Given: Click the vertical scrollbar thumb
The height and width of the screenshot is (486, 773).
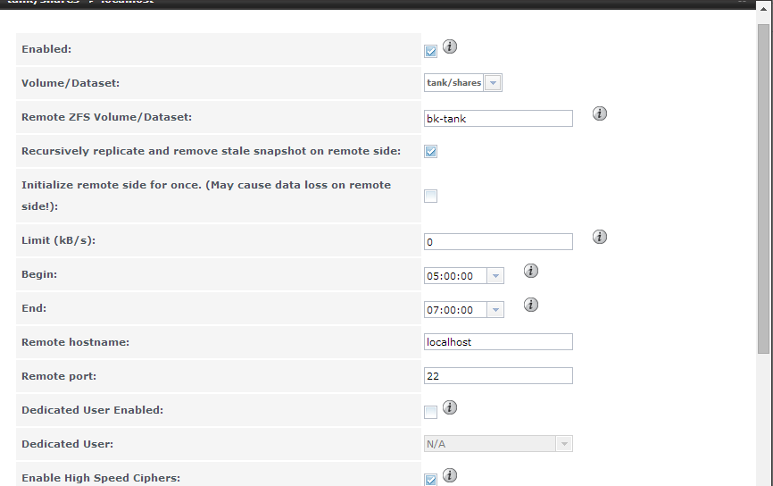Looking at the screenshot, I should (x=763, y=188).
